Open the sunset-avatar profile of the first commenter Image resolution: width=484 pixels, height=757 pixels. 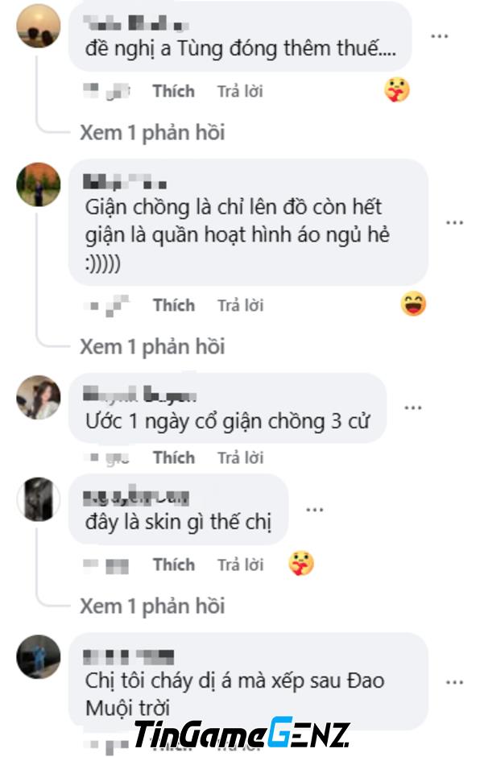click(x=39, y=26)
